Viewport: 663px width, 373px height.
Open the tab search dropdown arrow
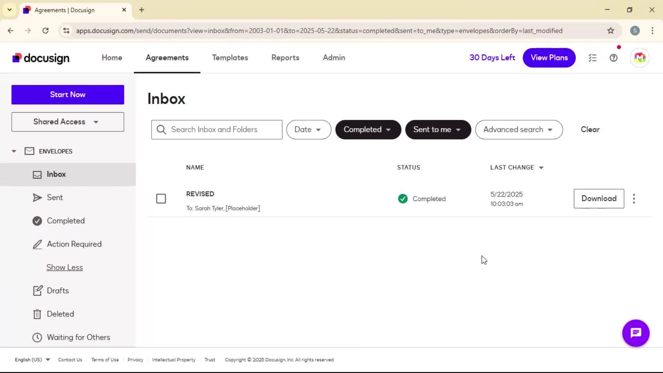click(10, 10)
